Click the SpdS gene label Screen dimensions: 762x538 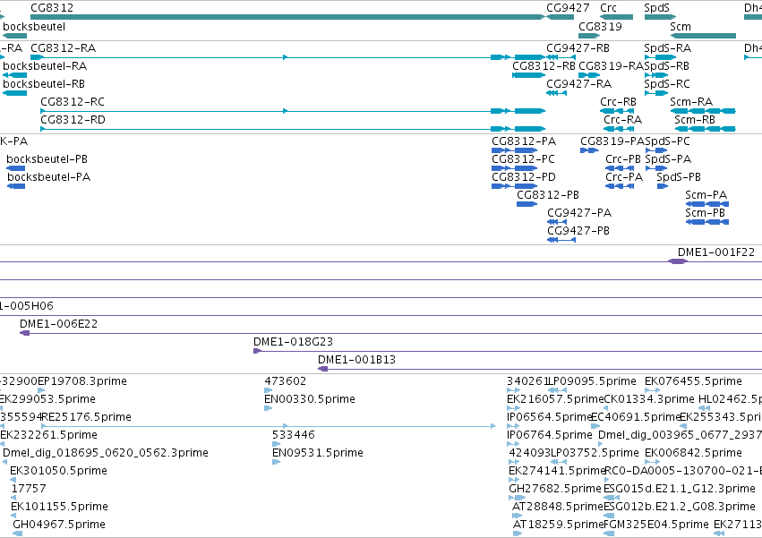pyautogui.click(x=656, y=8)
